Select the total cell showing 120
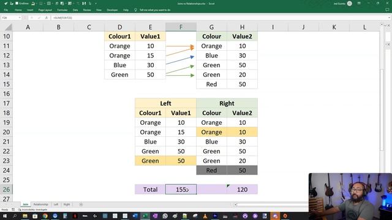Viewport: 392px width, 220px height. (242, 189)
